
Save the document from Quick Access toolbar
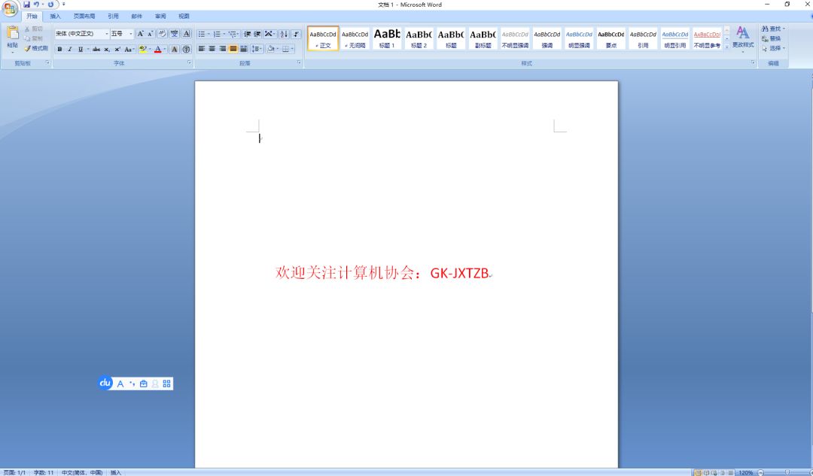tap(26, 5)
